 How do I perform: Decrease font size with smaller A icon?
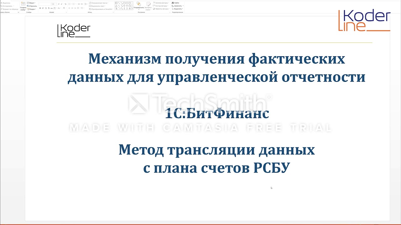[x=62, y=4]
